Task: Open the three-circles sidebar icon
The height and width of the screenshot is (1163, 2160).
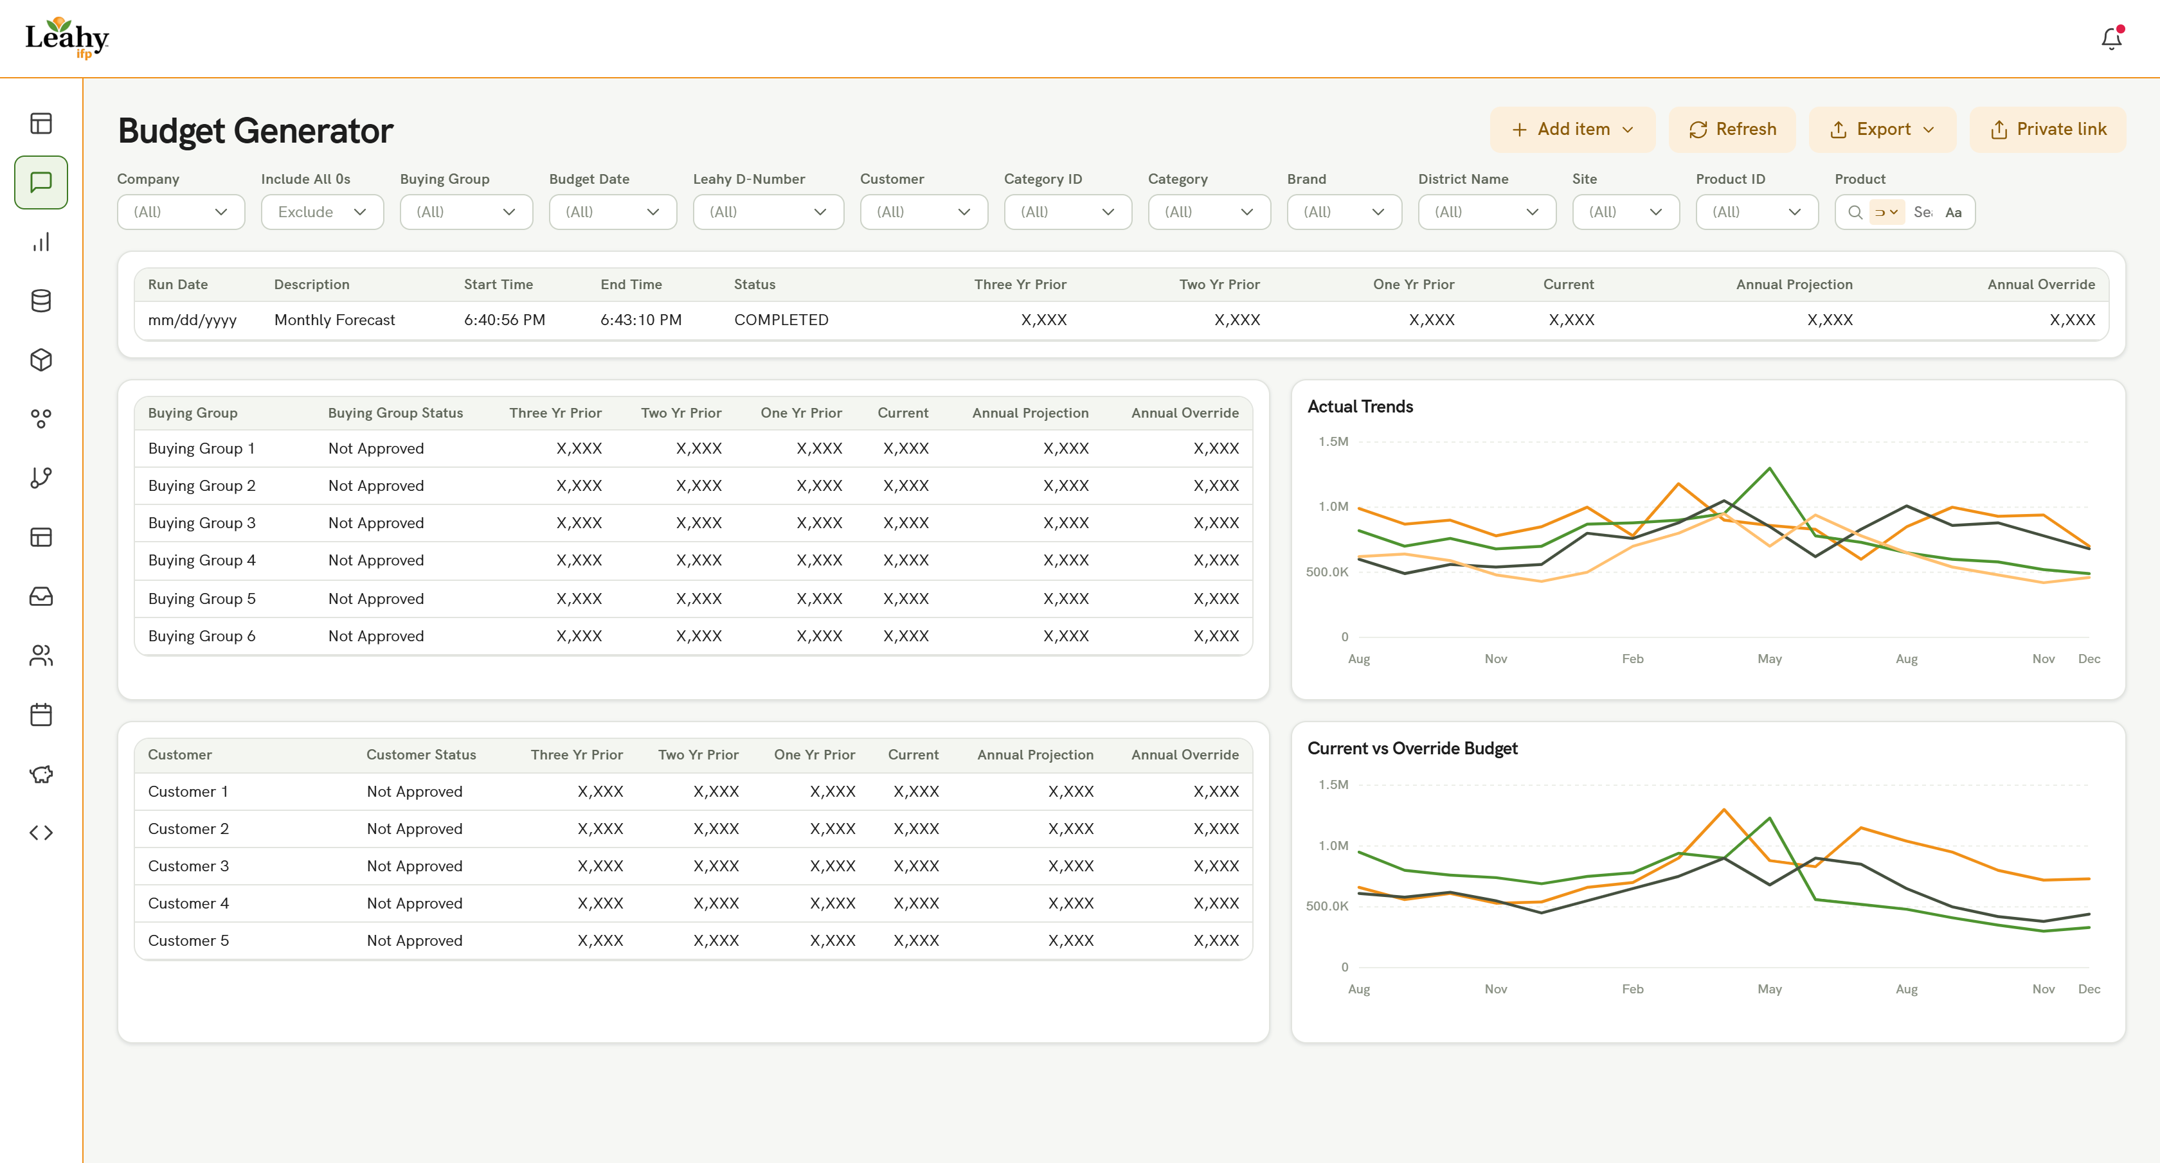Action: (x=41, y=419)
